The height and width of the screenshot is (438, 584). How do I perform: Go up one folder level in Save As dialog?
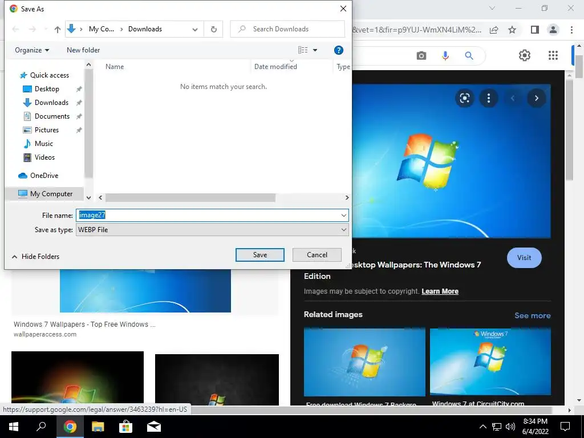pyautogui.click(x=58, y=30)
